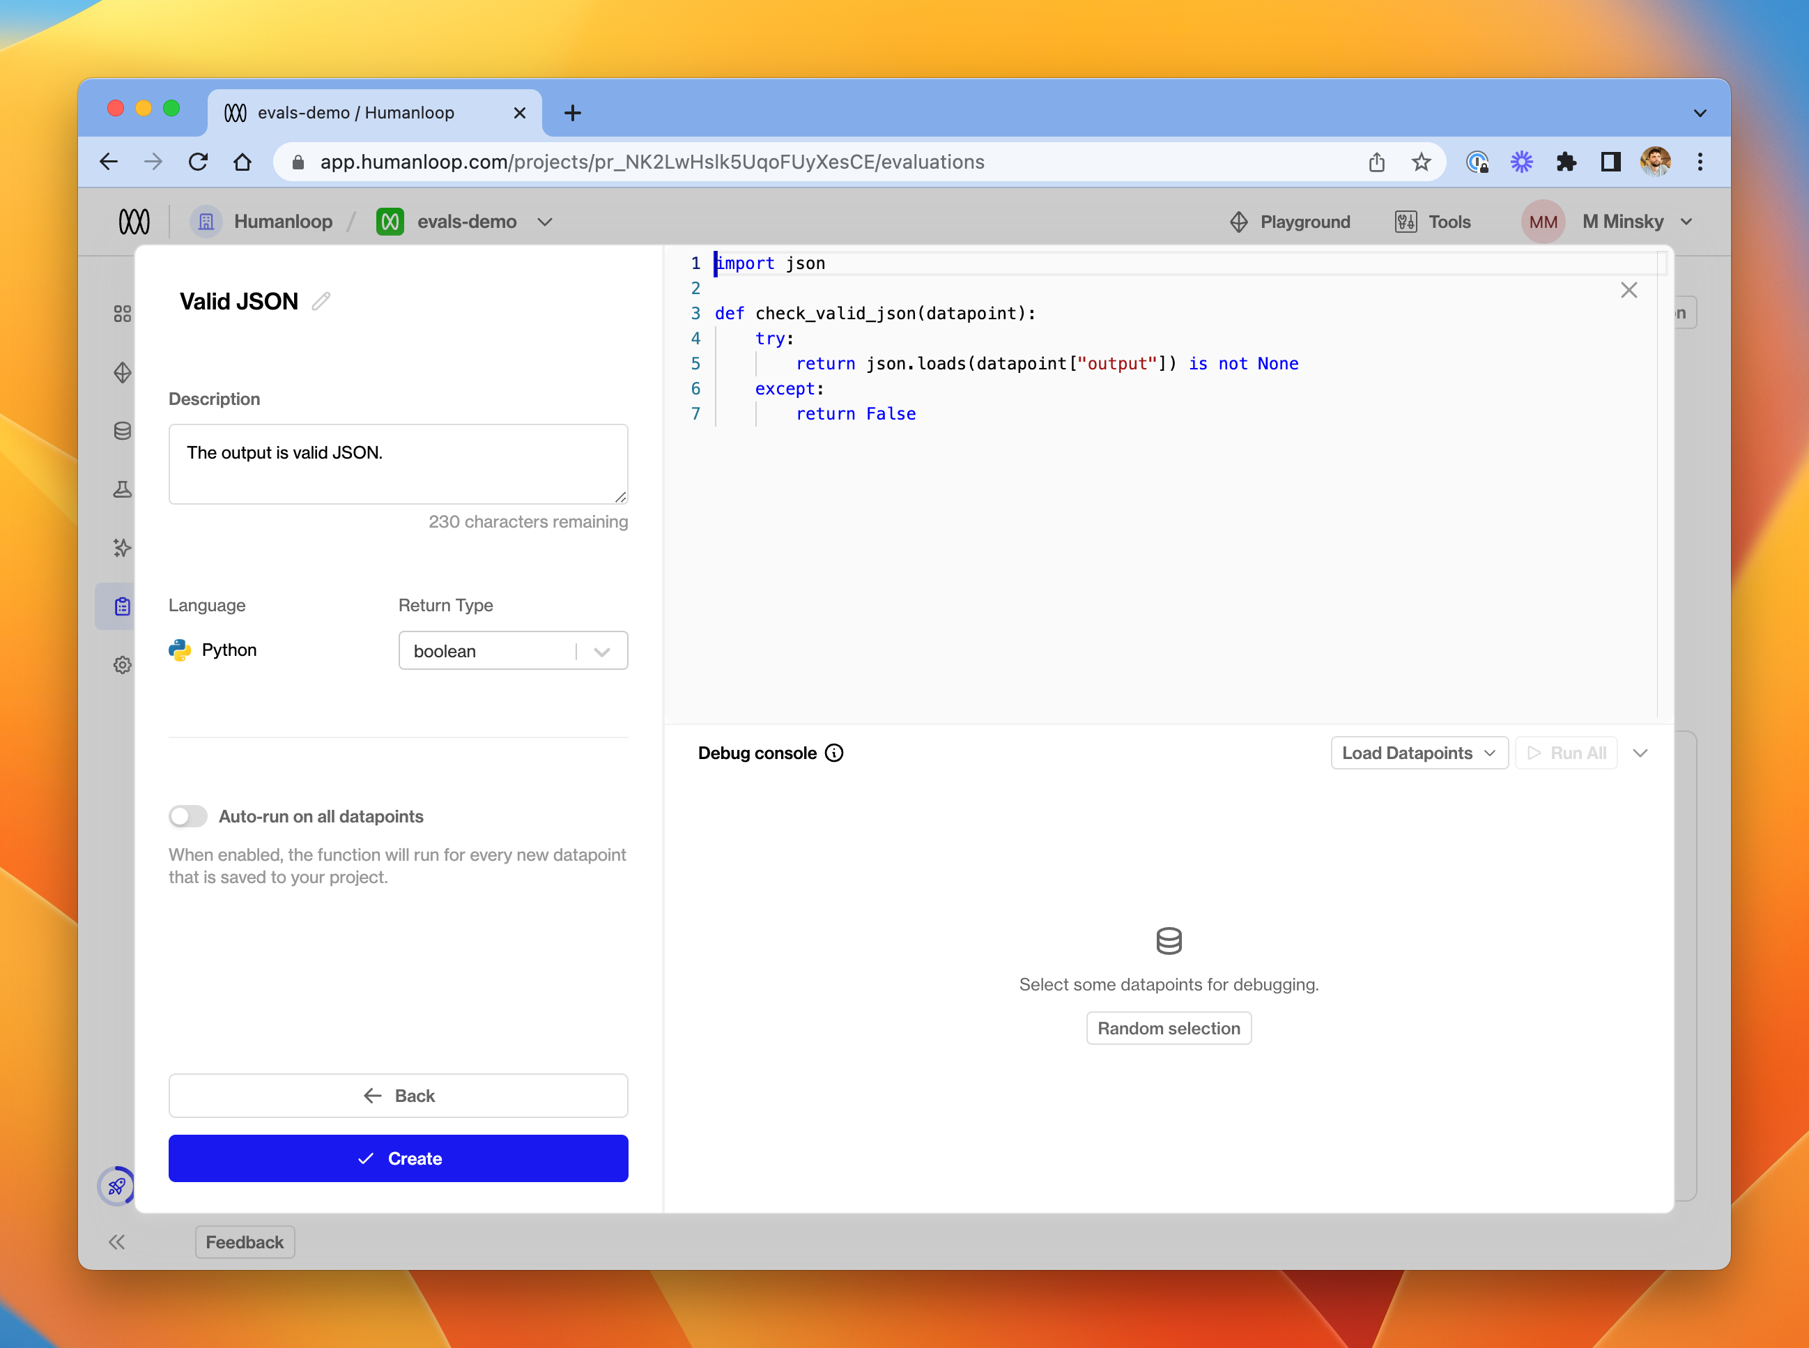Click the pencil icon beside Valid JSON
This screenshot has width=1809, height=1348.
click(x=321, y=301)
